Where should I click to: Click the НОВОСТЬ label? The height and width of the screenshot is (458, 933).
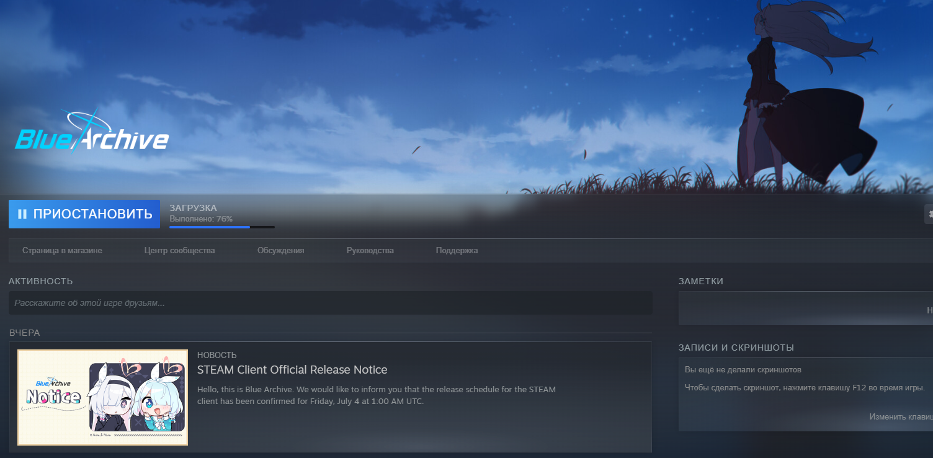[x=217, y=355]
